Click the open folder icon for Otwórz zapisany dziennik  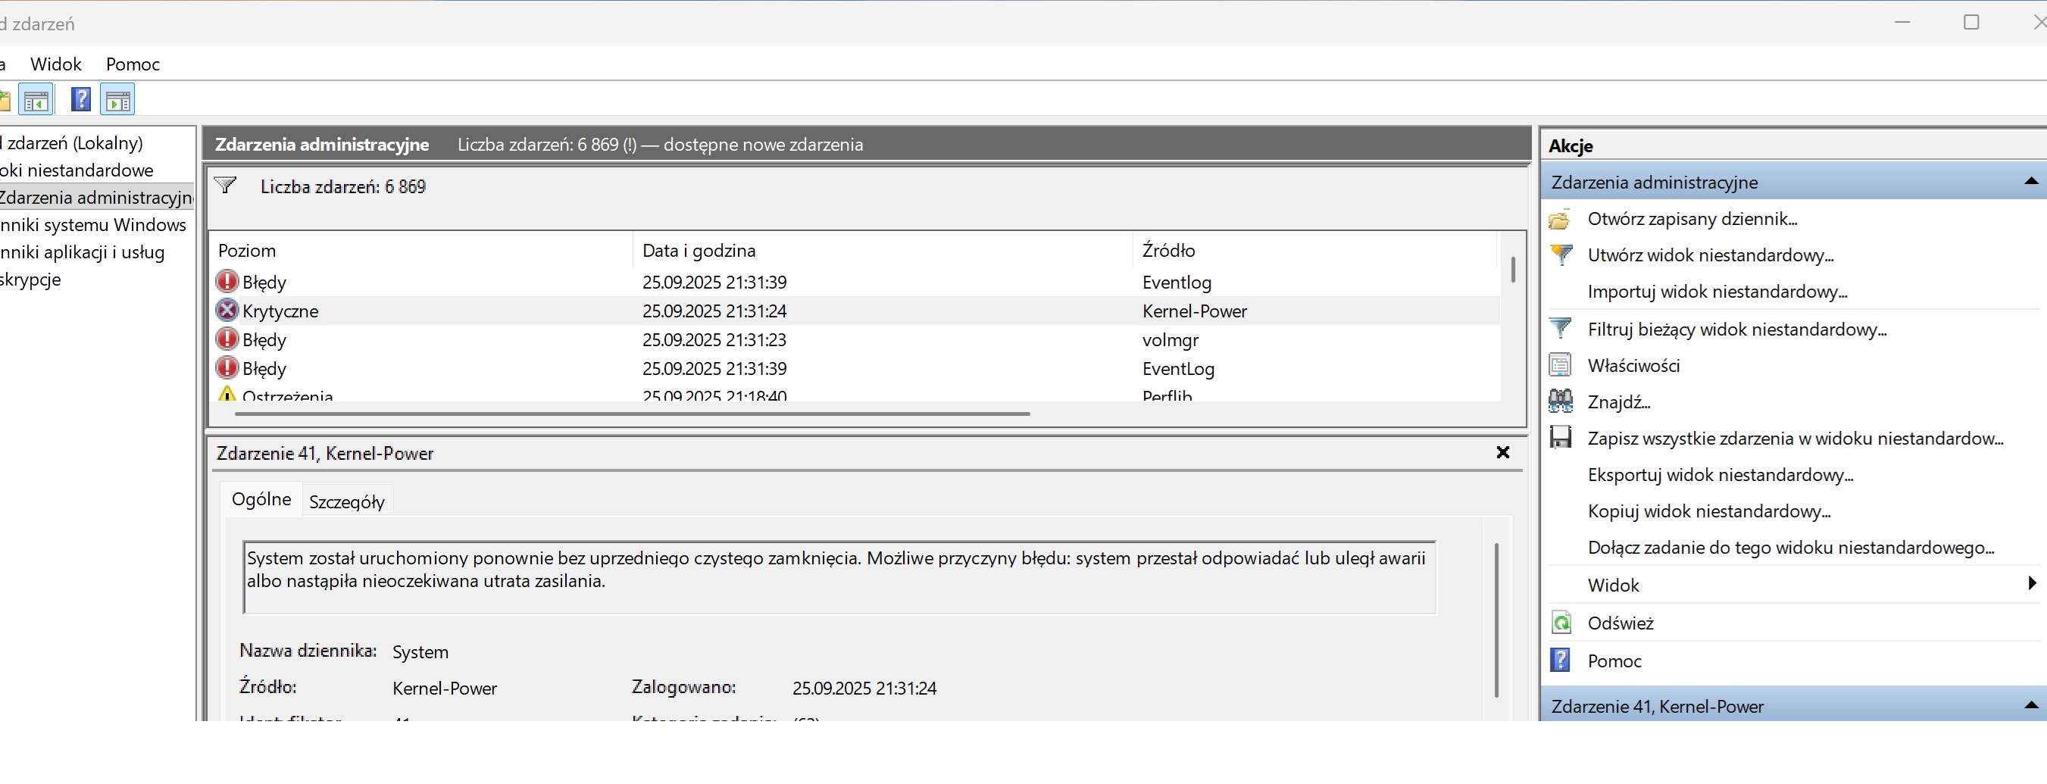pos(1560,219)
